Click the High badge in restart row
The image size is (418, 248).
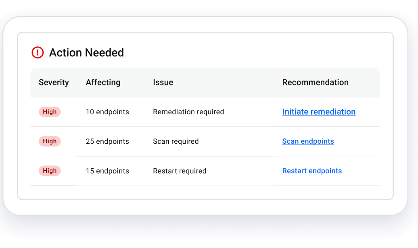[x=50, y=171]
